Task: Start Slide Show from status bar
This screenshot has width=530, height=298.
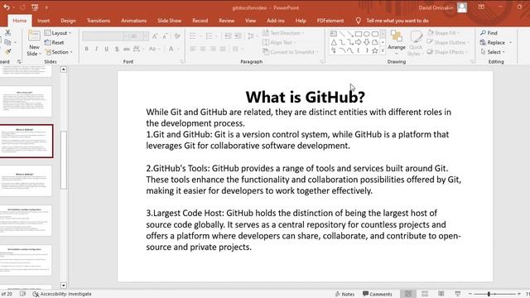Action: click(x=458, y=294)
